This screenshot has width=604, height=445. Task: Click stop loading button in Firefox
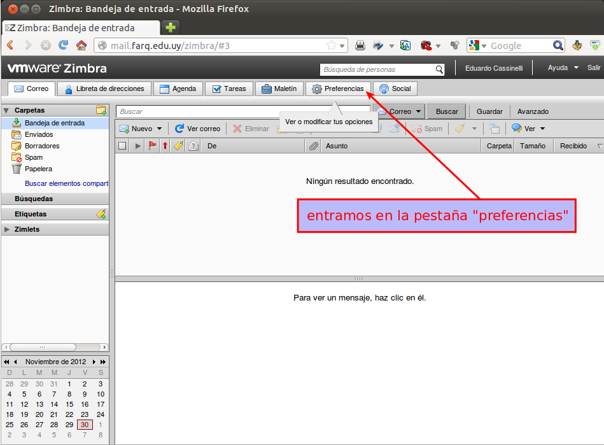tap(46, 45)
